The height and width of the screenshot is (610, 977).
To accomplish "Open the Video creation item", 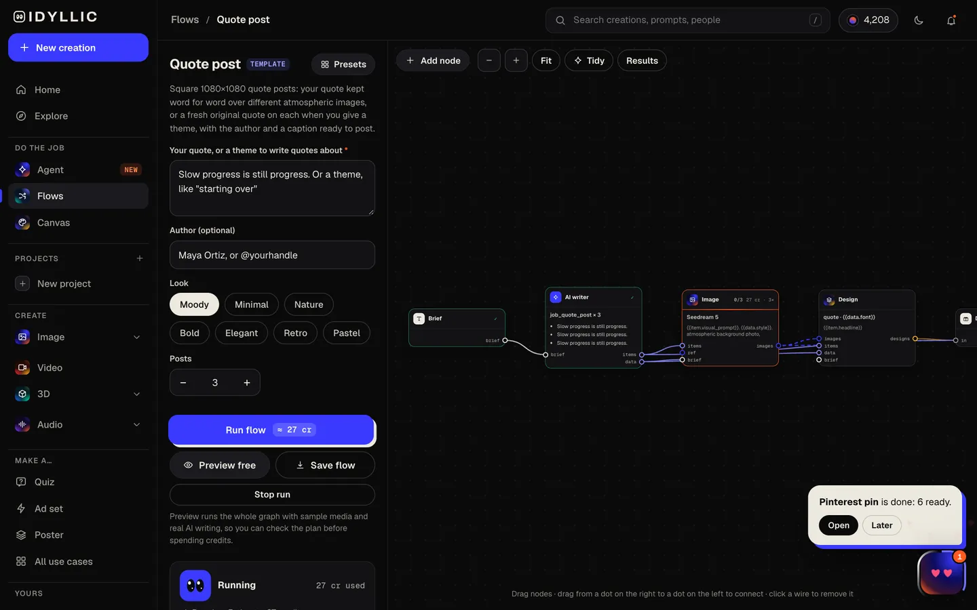I will tap(78, 367).
